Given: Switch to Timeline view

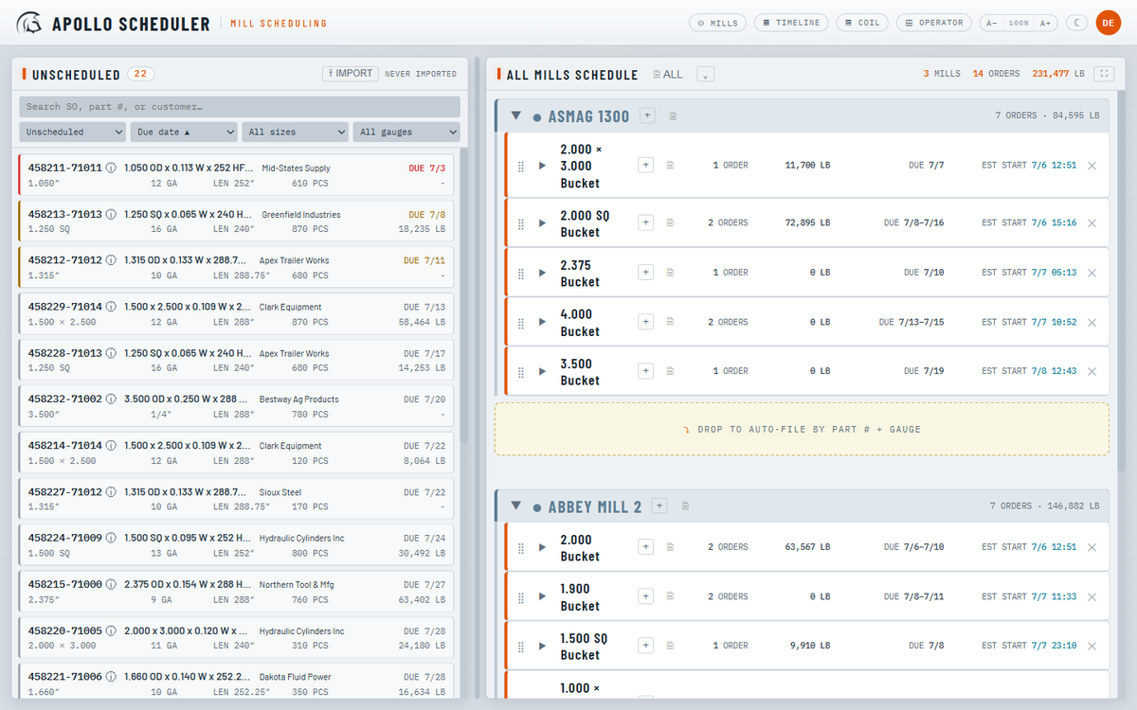Looking at the screenshot, I should tap(791, 23).
